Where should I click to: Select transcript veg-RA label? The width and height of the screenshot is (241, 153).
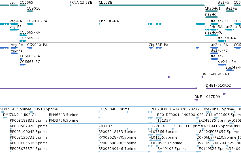[x=16, y=21]
